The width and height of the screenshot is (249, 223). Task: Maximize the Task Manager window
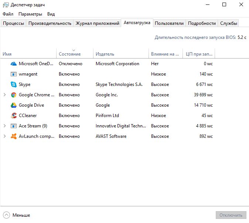point(224,4)
